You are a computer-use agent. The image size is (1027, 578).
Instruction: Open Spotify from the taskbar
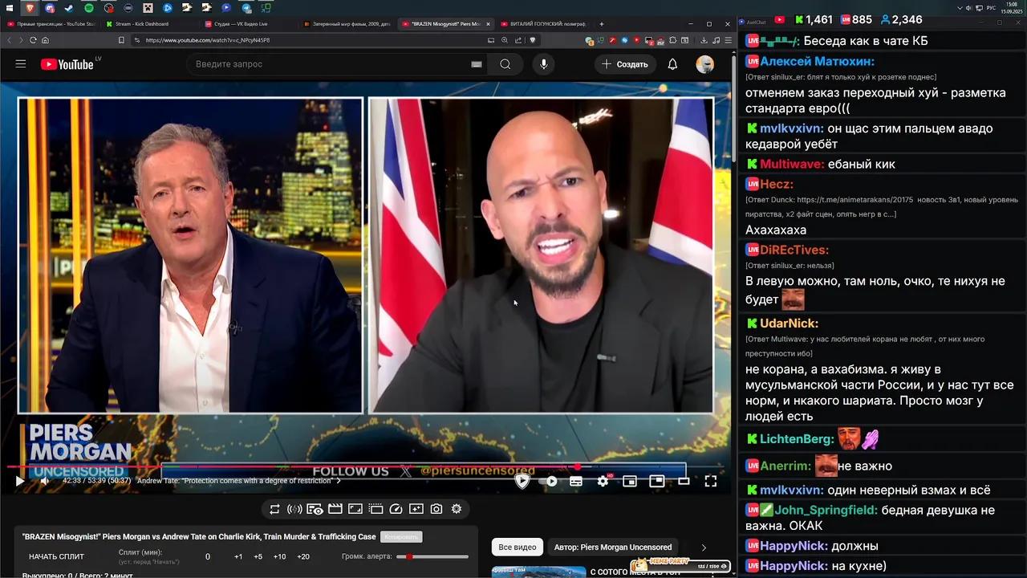coord(89,8)
